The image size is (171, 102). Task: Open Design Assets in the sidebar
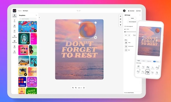coord(15,36)
